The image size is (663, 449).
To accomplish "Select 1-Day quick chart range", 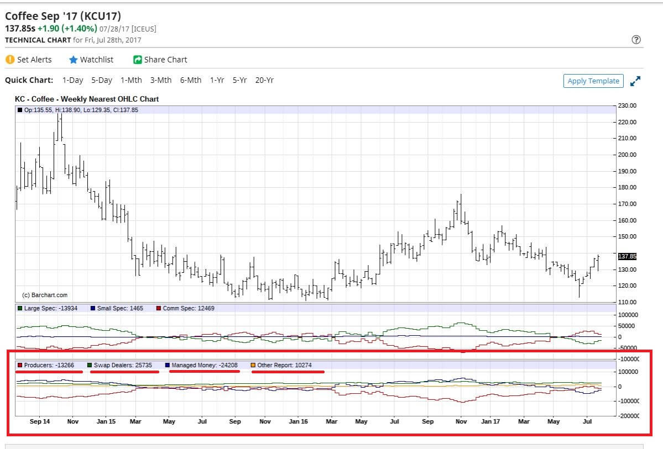I will tap(72, 80).
